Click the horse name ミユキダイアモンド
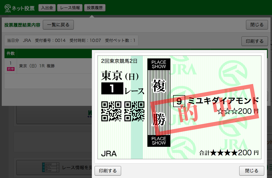Viewport: 272px width, 178px height. 223,101
